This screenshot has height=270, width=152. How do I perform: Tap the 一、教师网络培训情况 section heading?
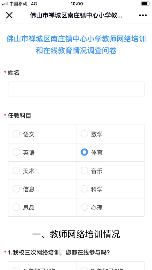click(x=76, y=234)
